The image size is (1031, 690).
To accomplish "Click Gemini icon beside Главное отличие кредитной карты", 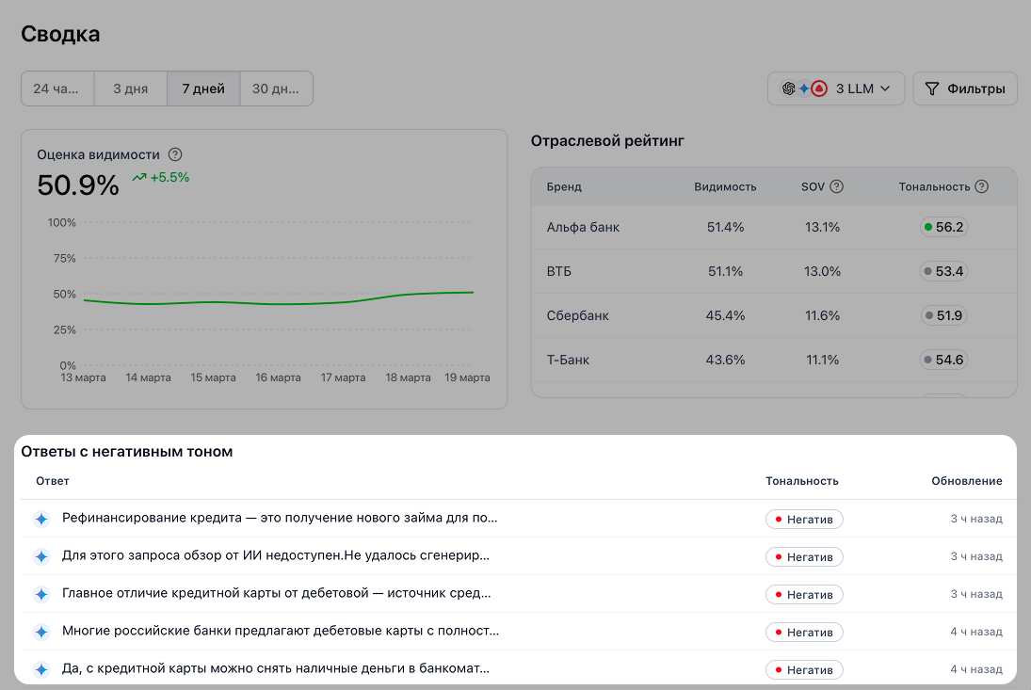I will (x=40, y=594).
